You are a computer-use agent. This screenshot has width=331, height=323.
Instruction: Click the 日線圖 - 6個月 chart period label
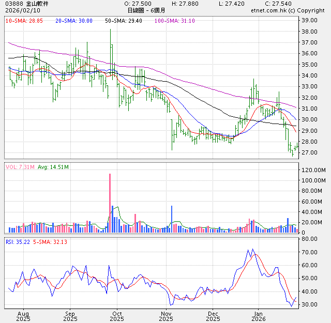click(x=146, y=10)
